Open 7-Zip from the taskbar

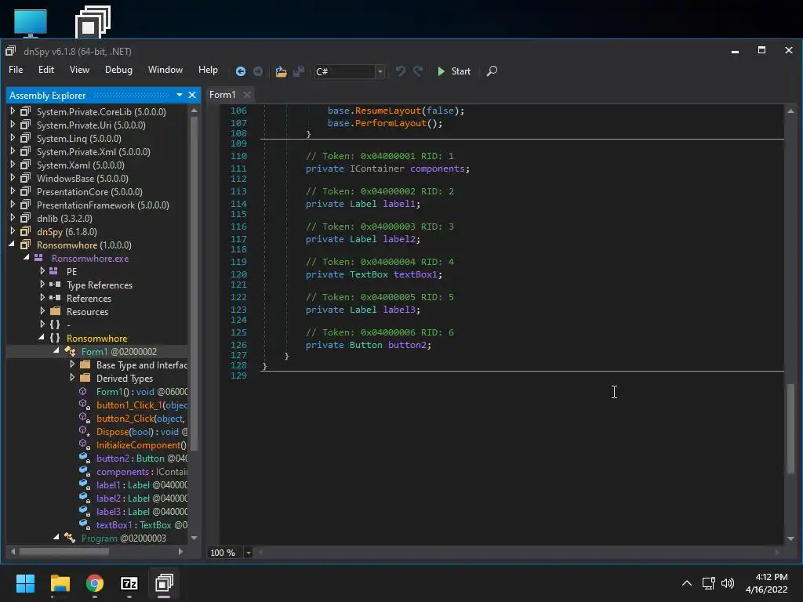tap(129, 583)
